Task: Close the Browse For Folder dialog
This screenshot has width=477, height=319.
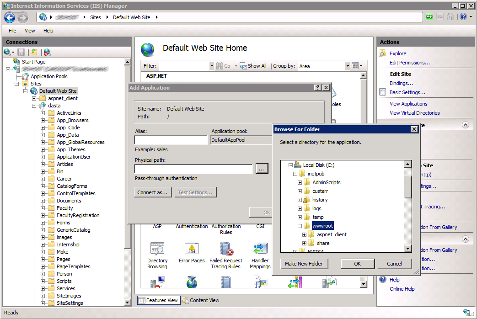Action: (x=414, y=129)
